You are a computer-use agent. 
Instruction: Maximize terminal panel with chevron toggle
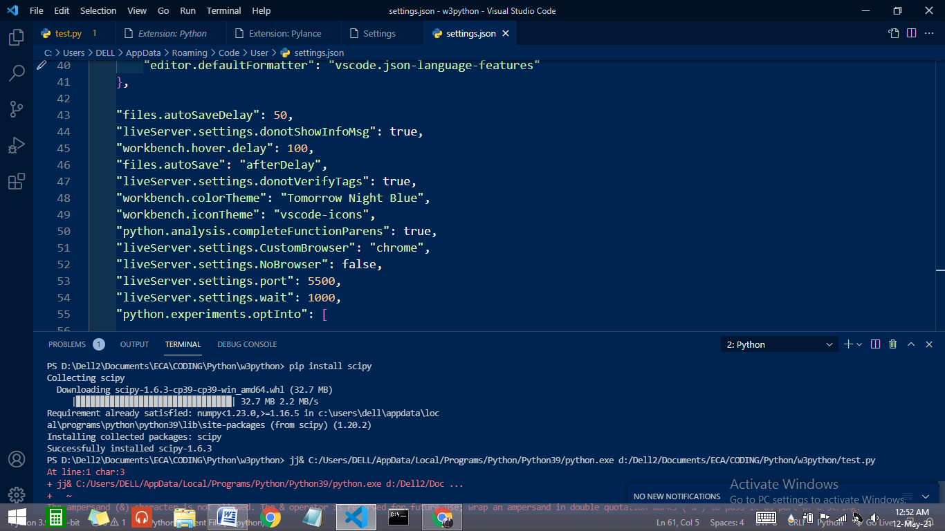(x=911, y=344)
